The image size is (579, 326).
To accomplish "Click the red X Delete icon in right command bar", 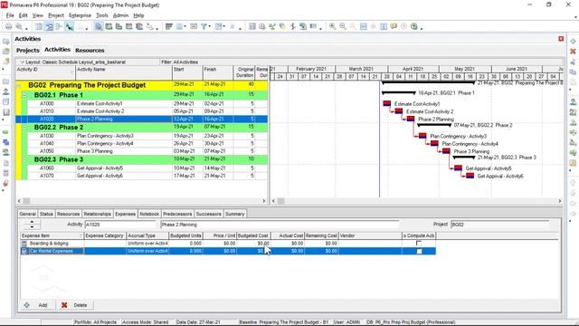I will [x=573, y=52].
